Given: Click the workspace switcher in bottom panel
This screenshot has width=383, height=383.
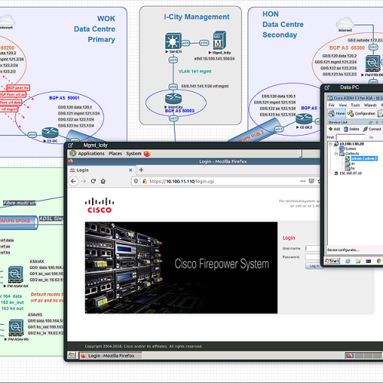Looking at the screenshot, I should point(364,355).
